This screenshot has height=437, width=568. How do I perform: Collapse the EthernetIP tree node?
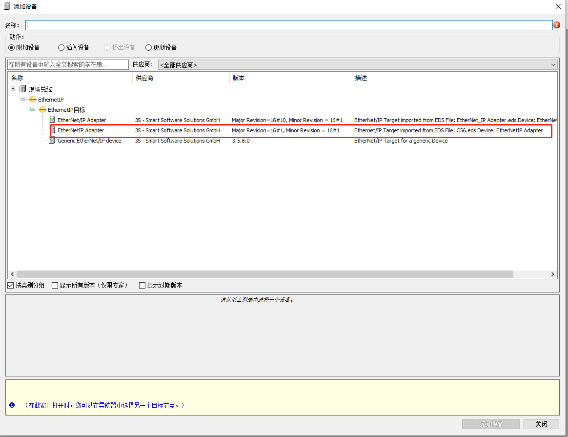coord(23,99)
